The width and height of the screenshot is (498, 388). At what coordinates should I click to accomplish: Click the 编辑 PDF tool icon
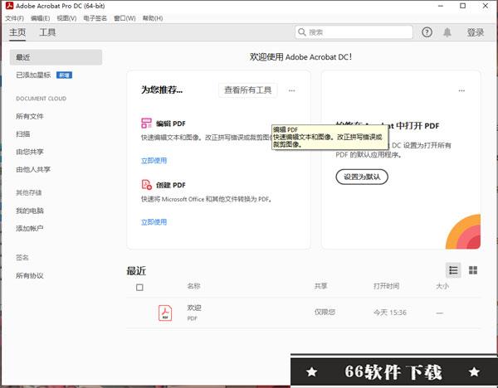pos(146,123)
